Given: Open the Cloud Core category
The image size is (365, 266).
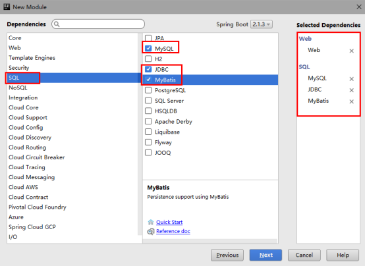Looking at the screenshot, I should (x=72, y=107).
